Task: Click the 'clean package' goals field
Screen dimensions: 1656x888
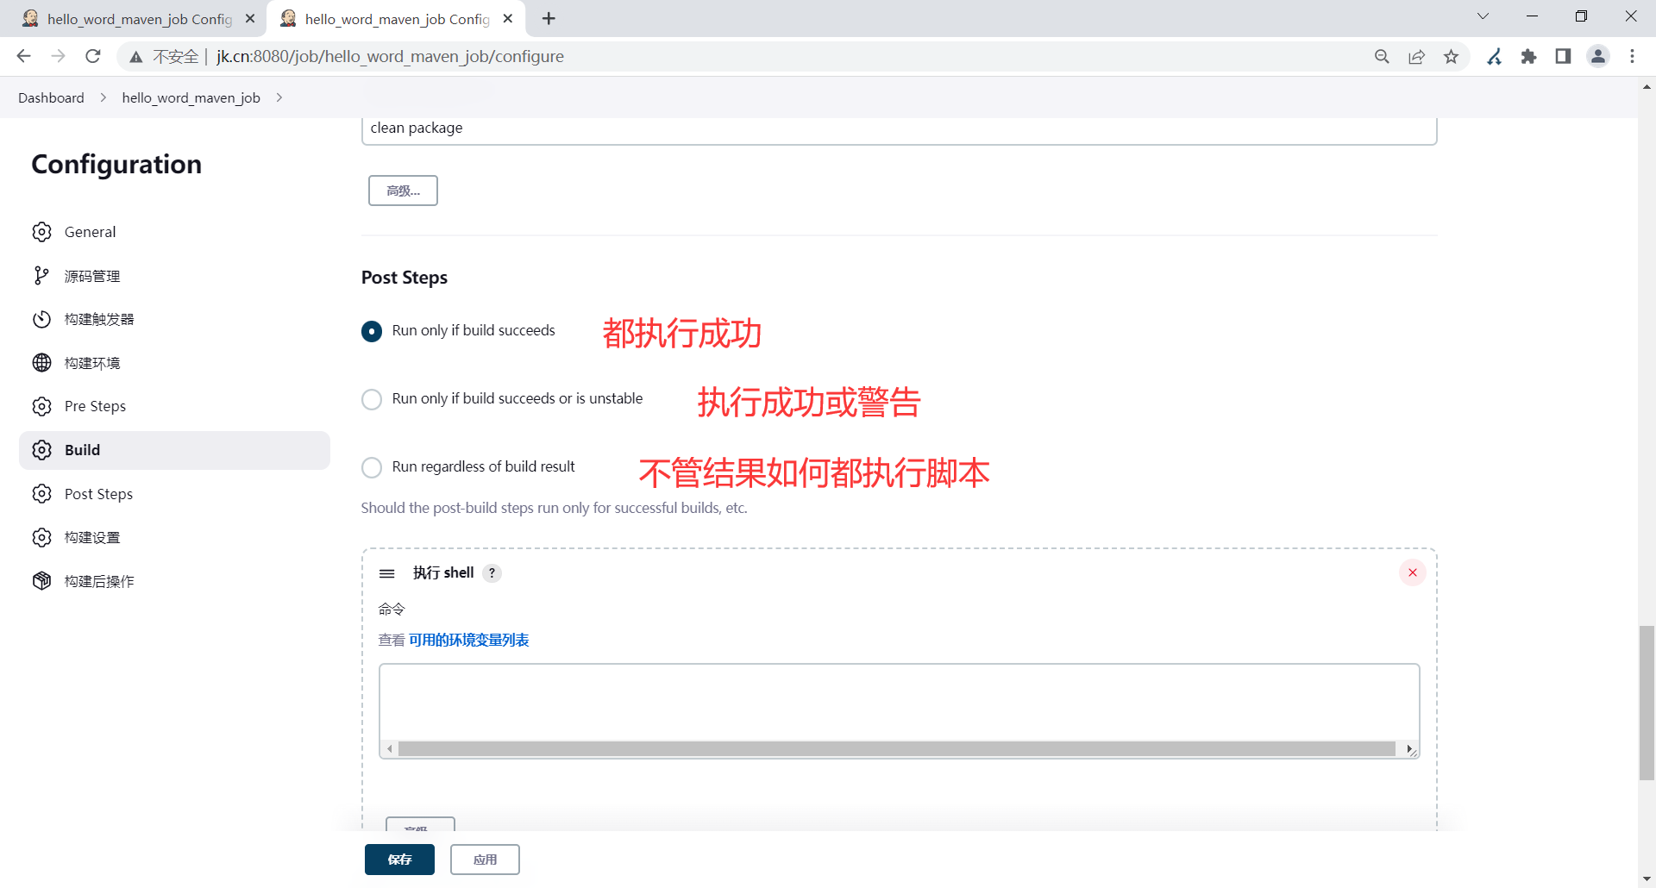Action: [x=899, y=128]
